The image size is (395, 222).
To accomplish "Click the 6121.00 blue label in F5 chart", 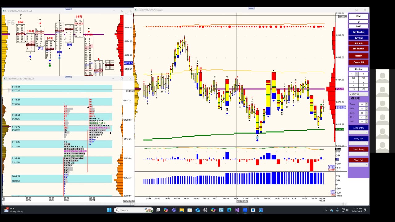I will point(129,63).
